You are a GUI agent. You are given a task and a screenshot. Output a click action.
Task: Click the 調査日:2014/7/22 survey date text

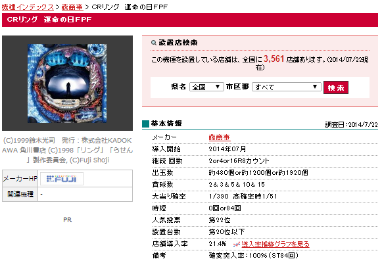[x=351, y=125]
